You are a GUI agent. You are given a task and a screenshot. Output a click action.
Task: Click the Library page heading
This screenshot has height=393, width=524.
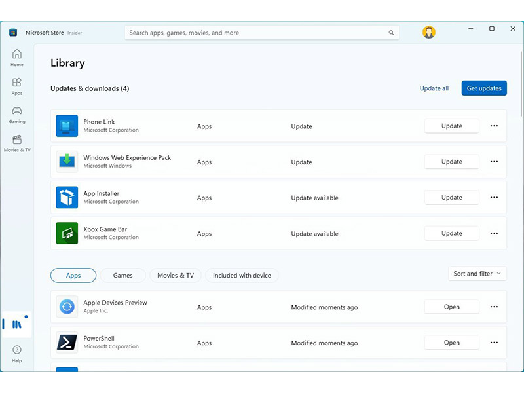tap(68, 63)
